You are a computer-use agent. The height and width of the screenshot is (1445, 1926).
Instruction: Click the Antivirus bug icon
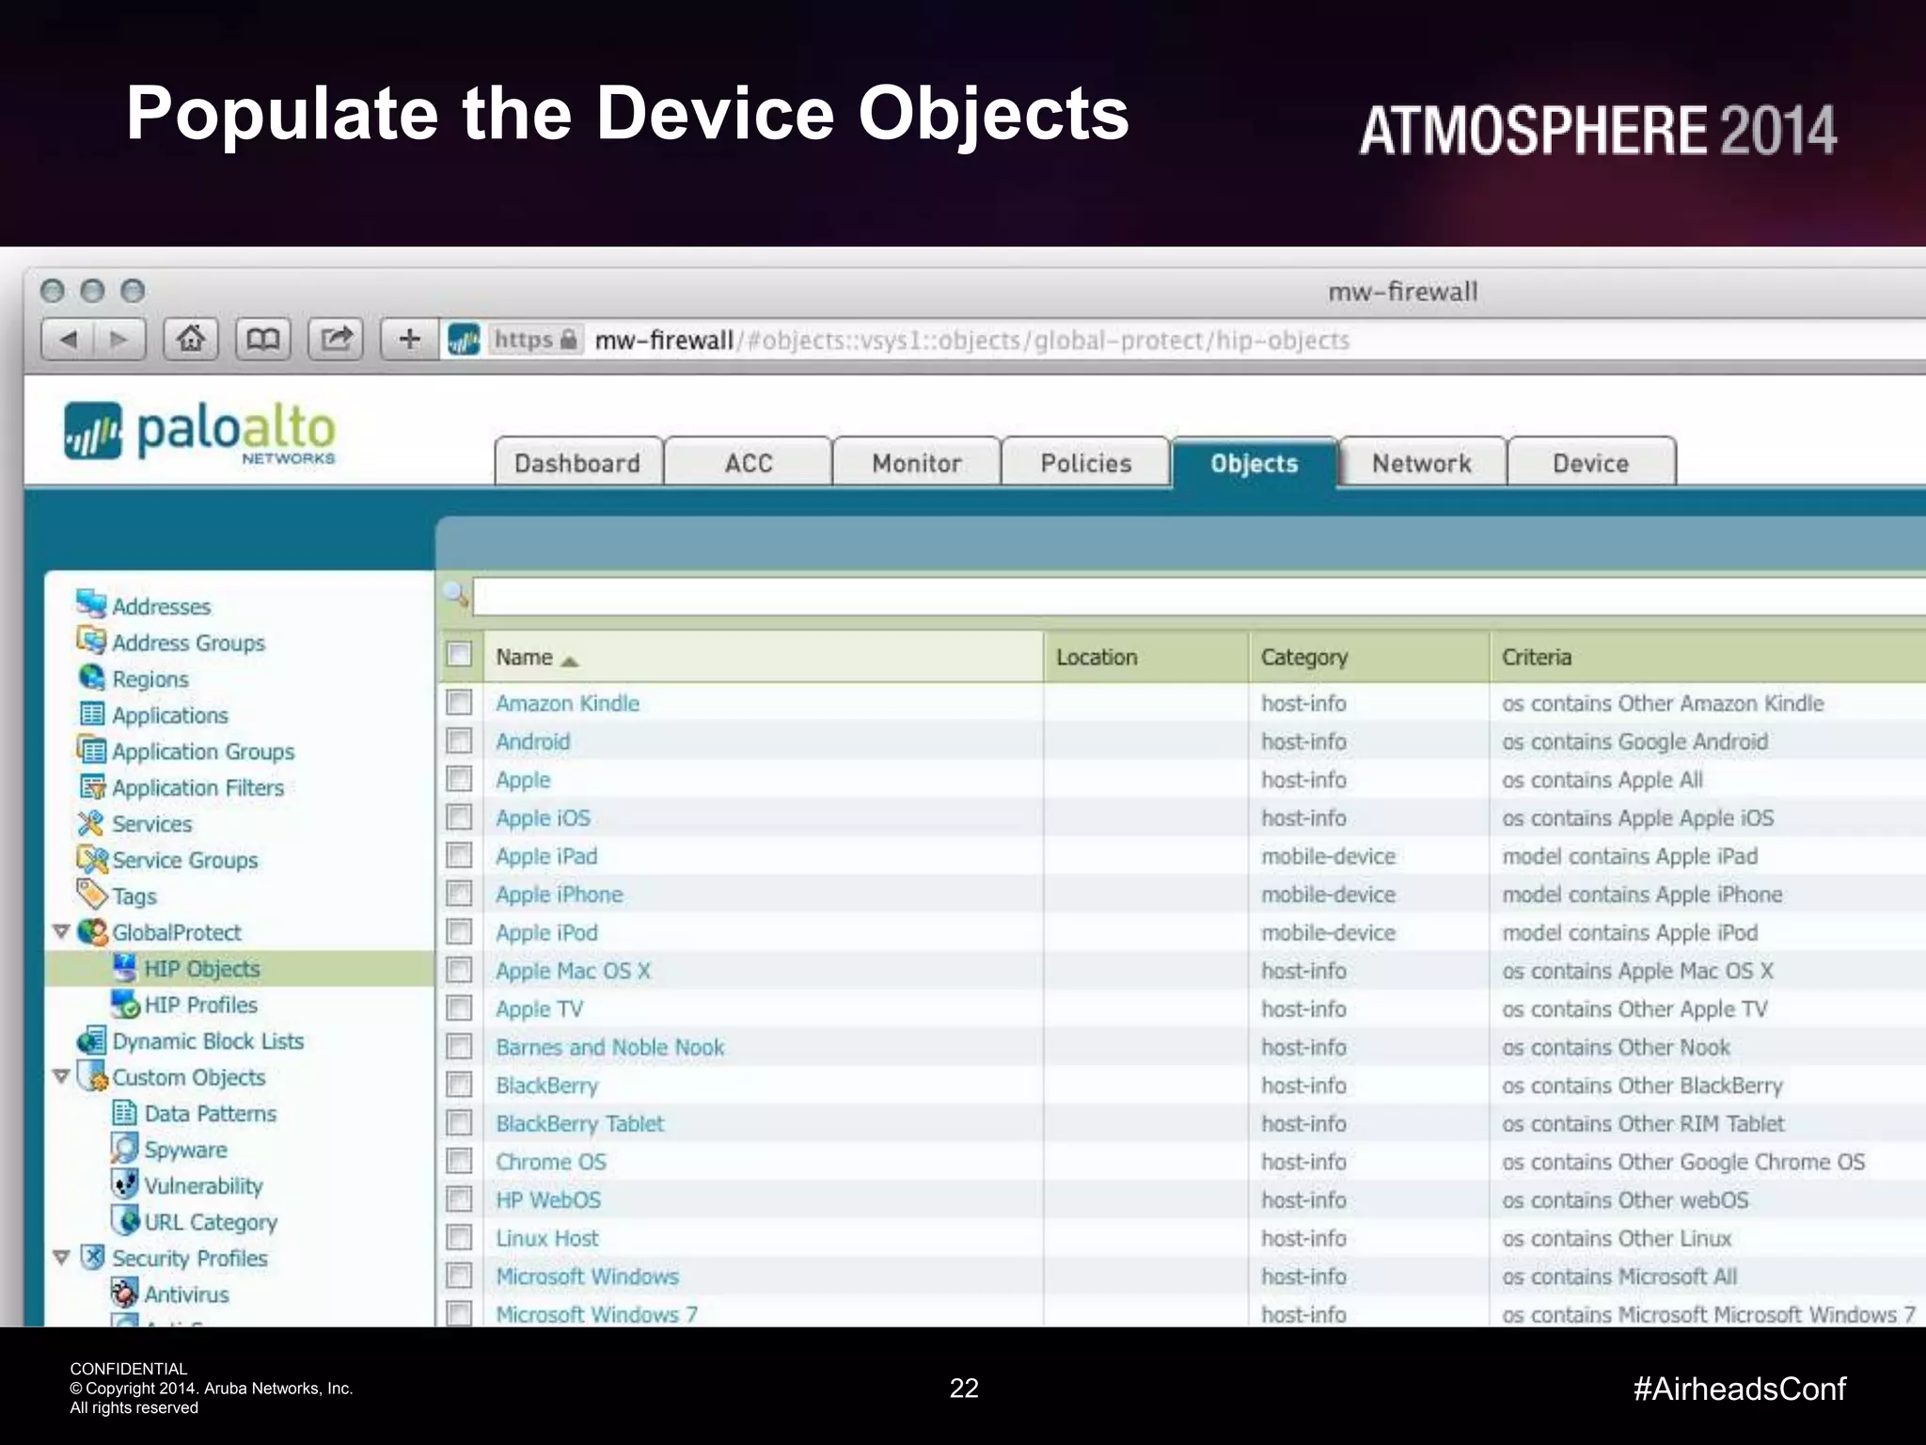pyautogui.click(x=124, y=1293)
